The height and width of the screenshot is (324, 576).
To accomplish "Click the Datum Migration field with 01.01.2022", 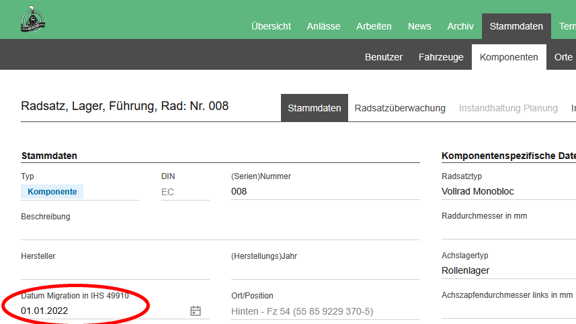I will (101, 311).
